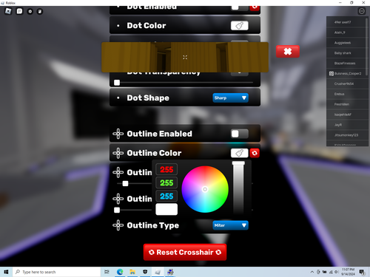Open the chat icon in top bar
The height and width of the screenshot is (277, 370).
point(19,11)
